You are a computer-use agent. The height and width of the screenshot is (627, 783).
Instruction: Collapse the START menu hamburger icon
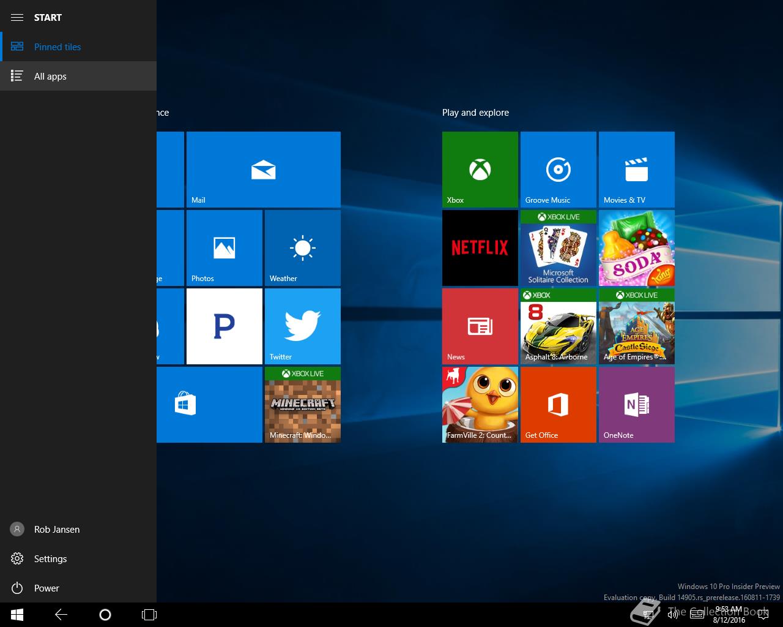click(17, 17)
